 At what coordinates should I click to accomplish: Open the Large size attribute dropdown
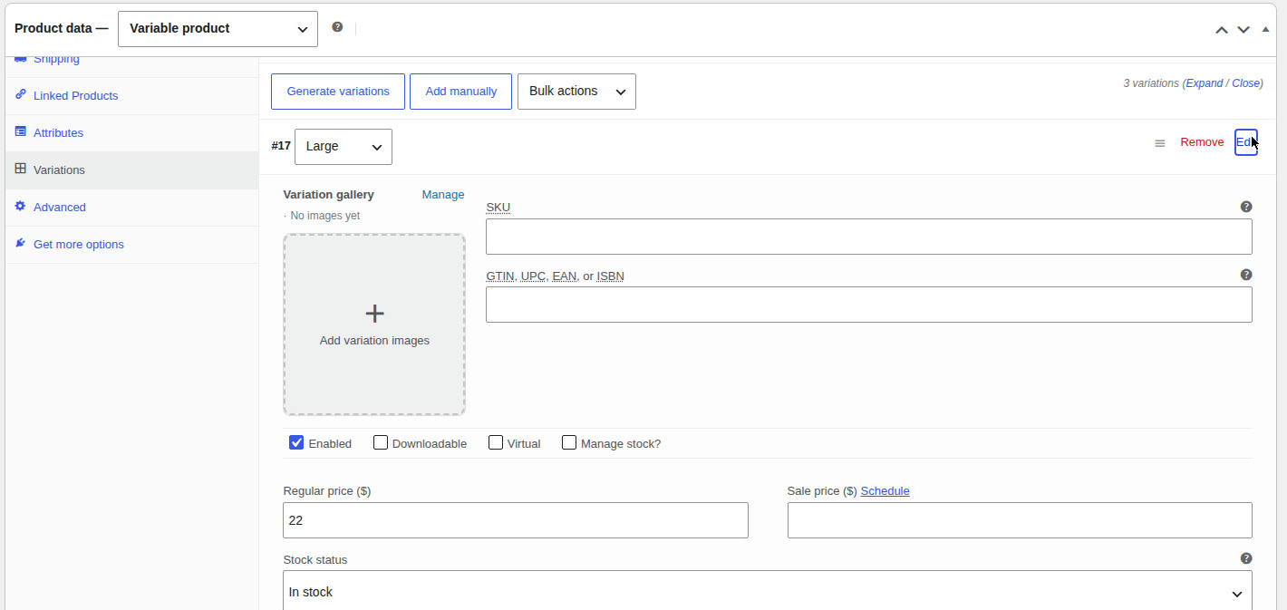pyautogui.click(x=344, y=147)
